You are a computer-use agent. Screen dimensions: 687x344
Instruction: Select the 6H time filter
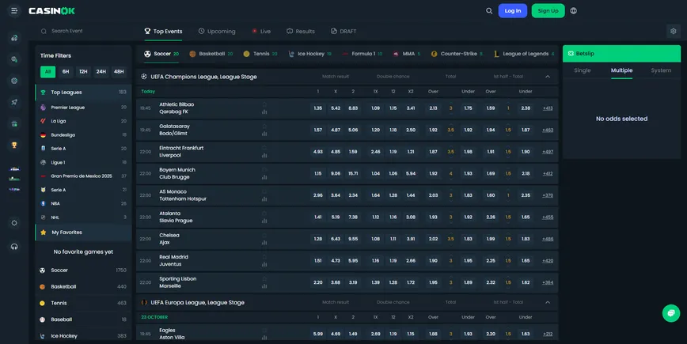66,71
